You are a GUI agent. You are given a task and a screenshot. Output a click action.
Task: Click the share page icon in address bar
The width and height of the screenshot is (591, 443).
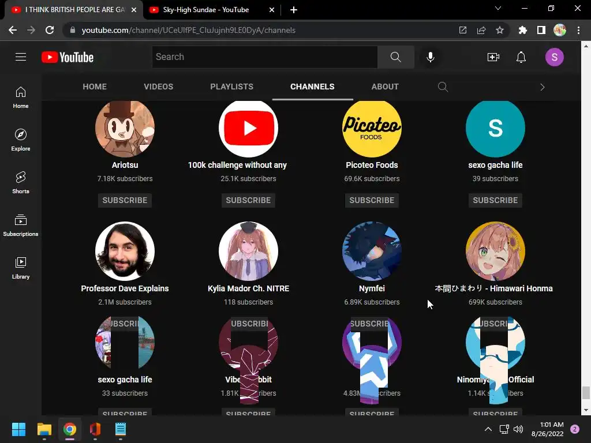point(481,30)
